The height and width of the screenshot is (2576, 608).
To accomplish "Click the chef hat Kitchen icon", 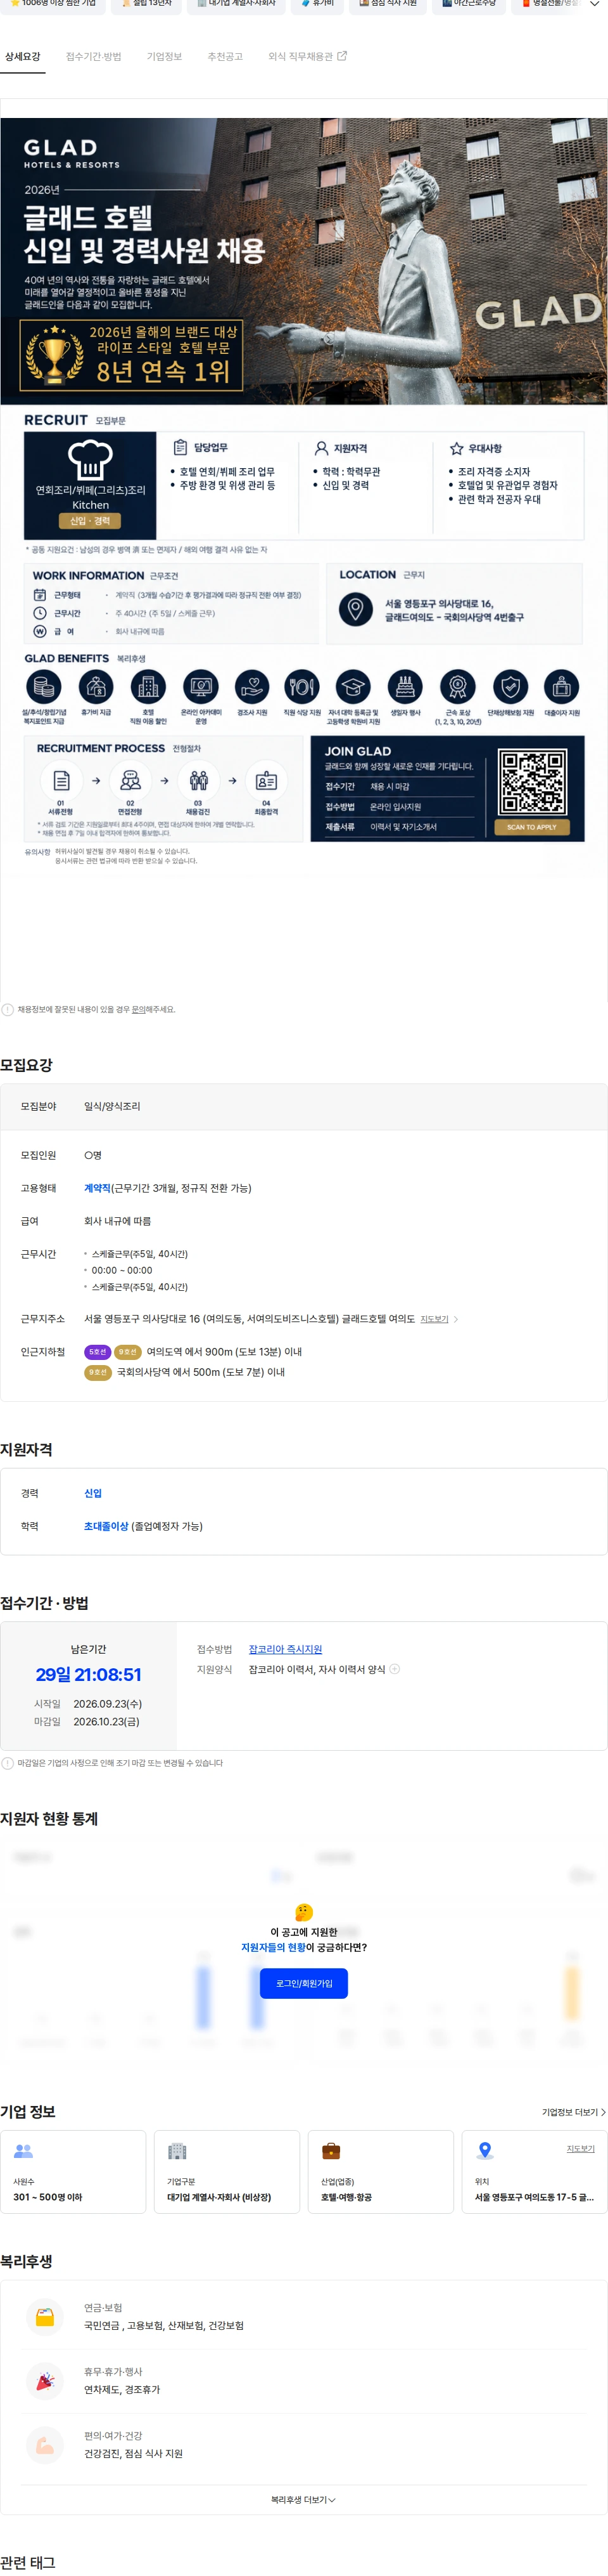I will [90, 460].
